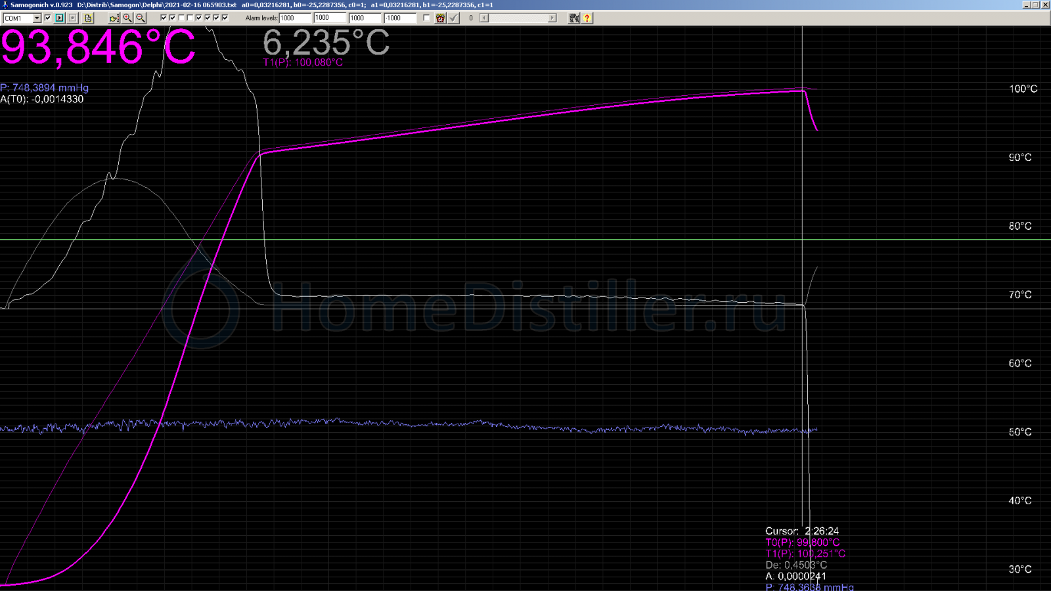The height and width of the screenshot is (591, 1051).
Task: Toggle the eighth of eight curve checkboxes
Action: pos(225,18)
